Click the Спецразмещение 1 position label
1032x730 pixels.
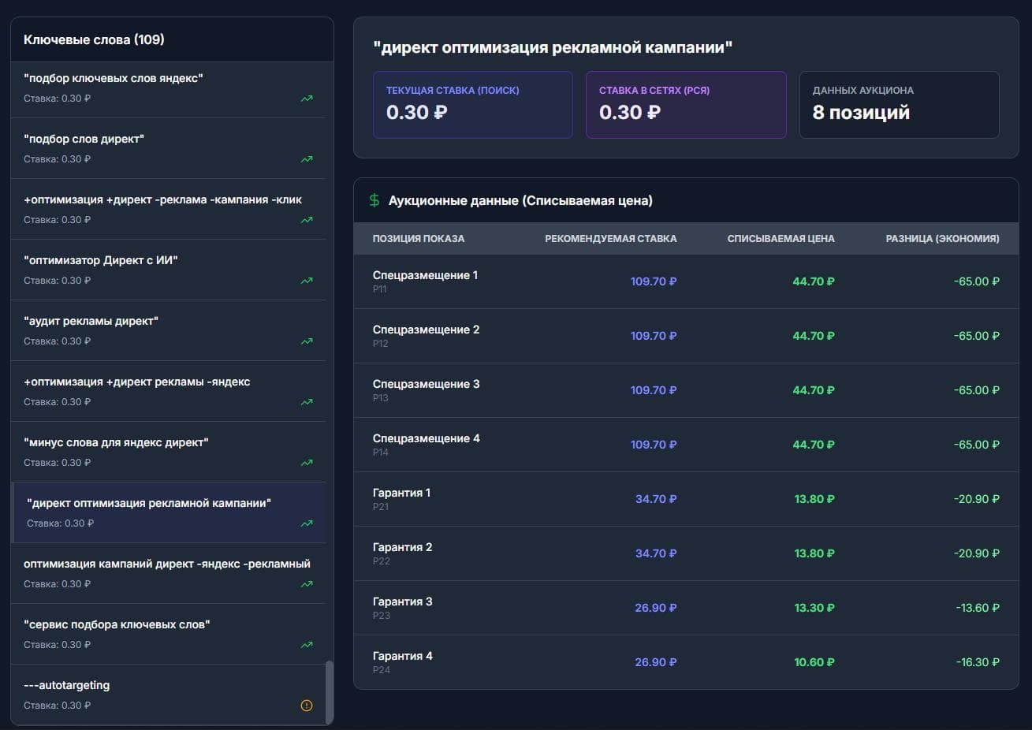(x=426, y=275)
